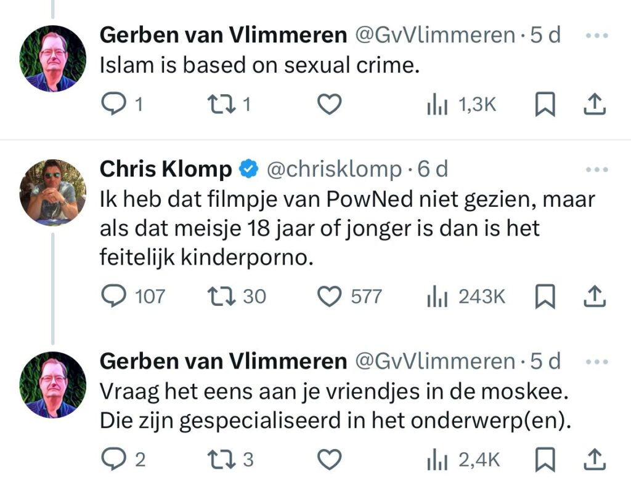Viewport: 631px width, 483px height.
Task: Open more options on the top tweet
Action: (596, 36)
